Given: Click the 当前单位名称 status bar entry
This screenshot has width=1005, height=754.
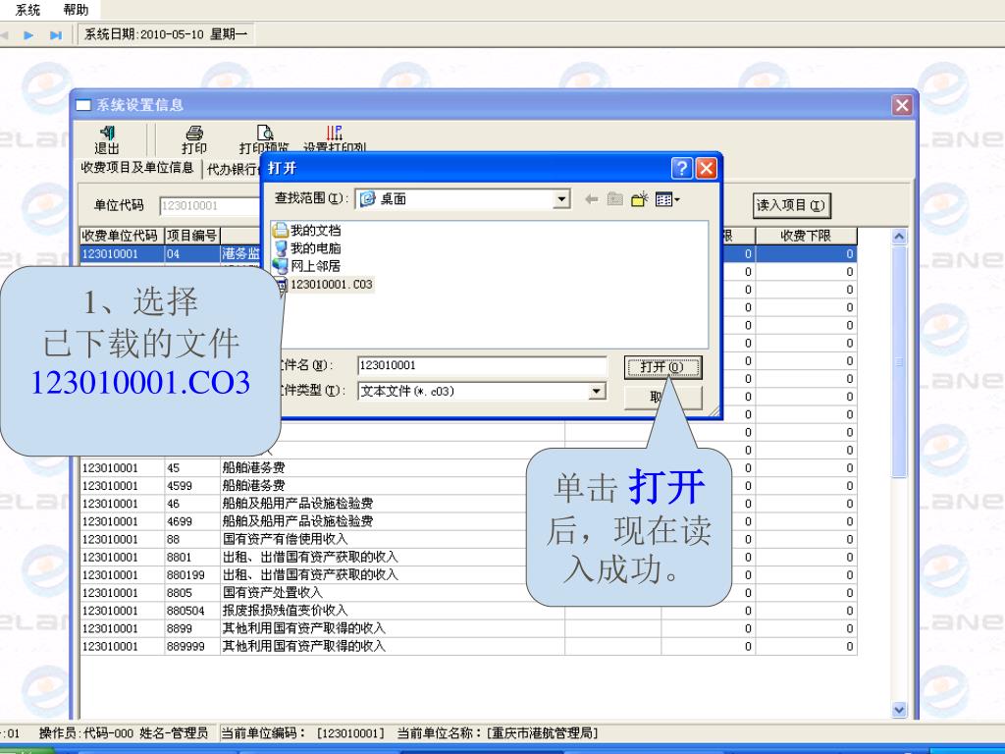Looking at the screenshot, I should click(x=498, y=732).
